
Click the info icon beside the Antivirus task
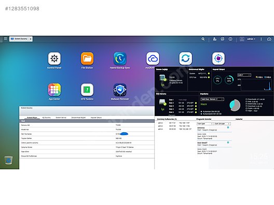click(x=228, y=127)
